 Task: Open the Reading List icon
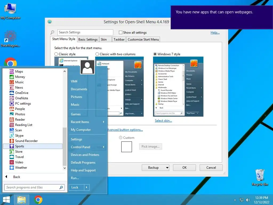(x=12, y=125)
